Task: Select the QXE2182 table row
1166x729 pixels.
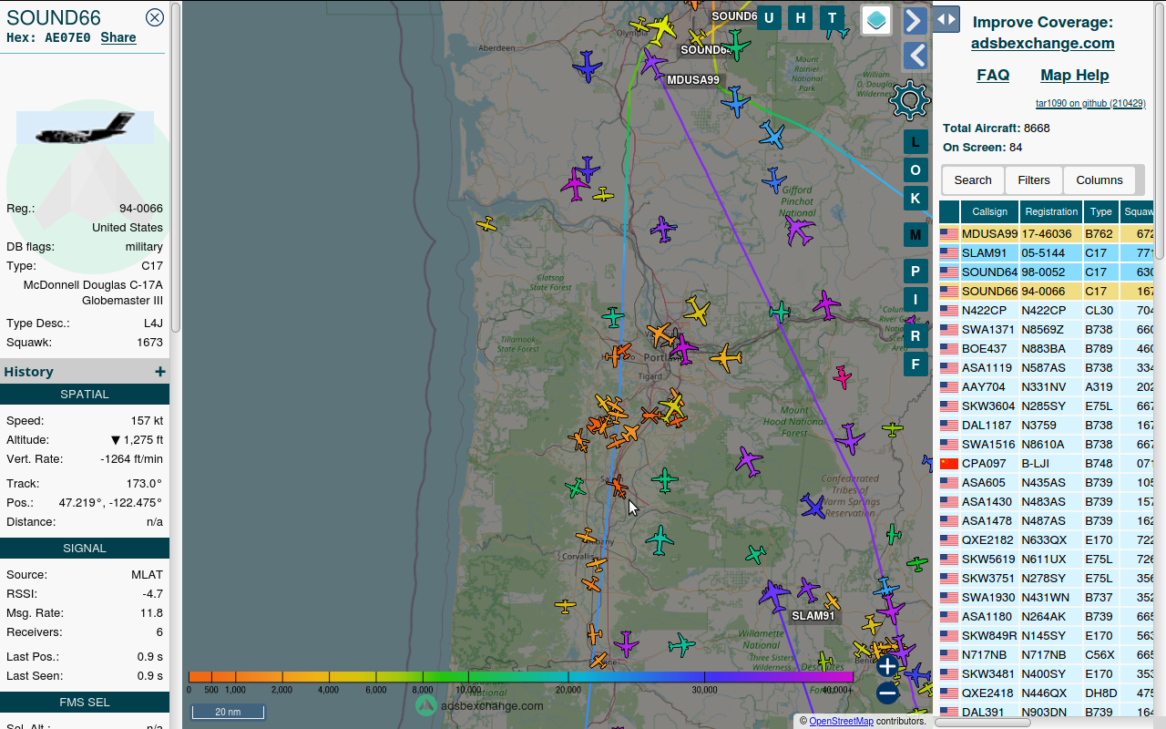Action: point(1046,539)
